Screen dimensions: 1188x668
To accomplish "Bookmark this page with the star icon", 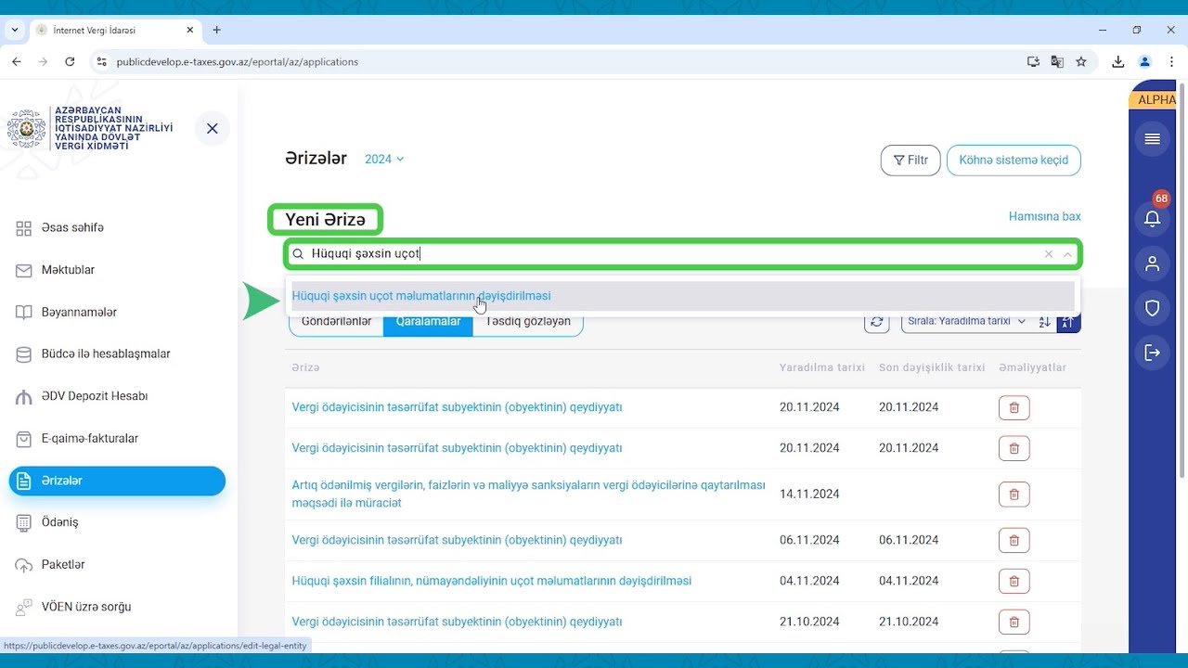I will pyautogui.click(x=1081, y=62).
